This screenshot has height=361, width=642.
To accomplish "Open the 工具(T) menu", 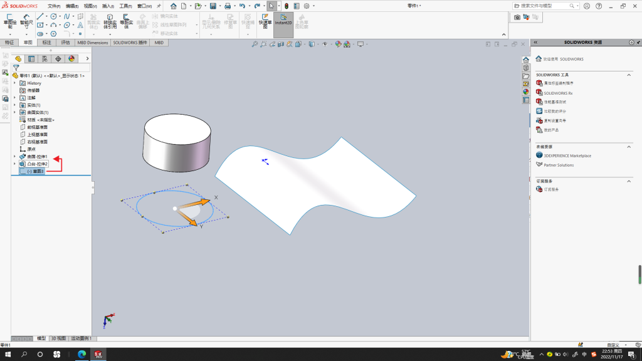I will 125,6.
